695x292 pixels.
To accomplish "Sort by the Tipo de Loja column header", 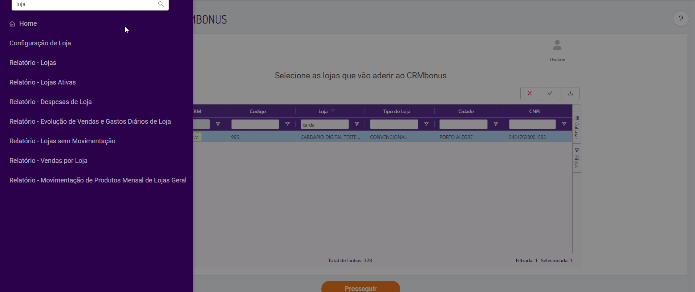I will click(397, 111).
